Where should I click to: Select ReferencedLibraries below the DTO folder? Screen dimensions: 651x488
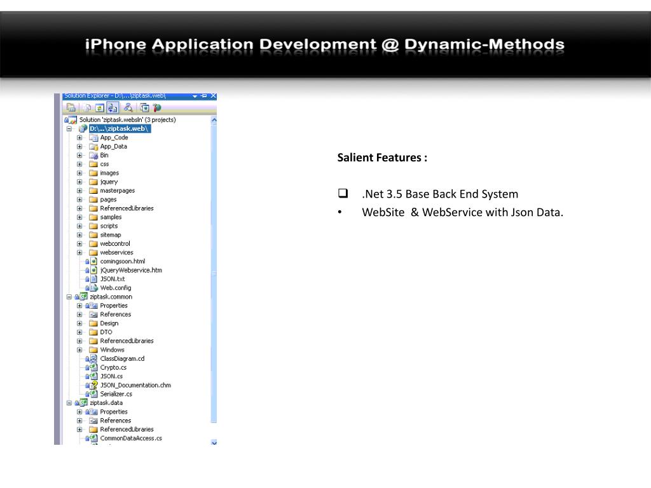click(x=127, y=341)
